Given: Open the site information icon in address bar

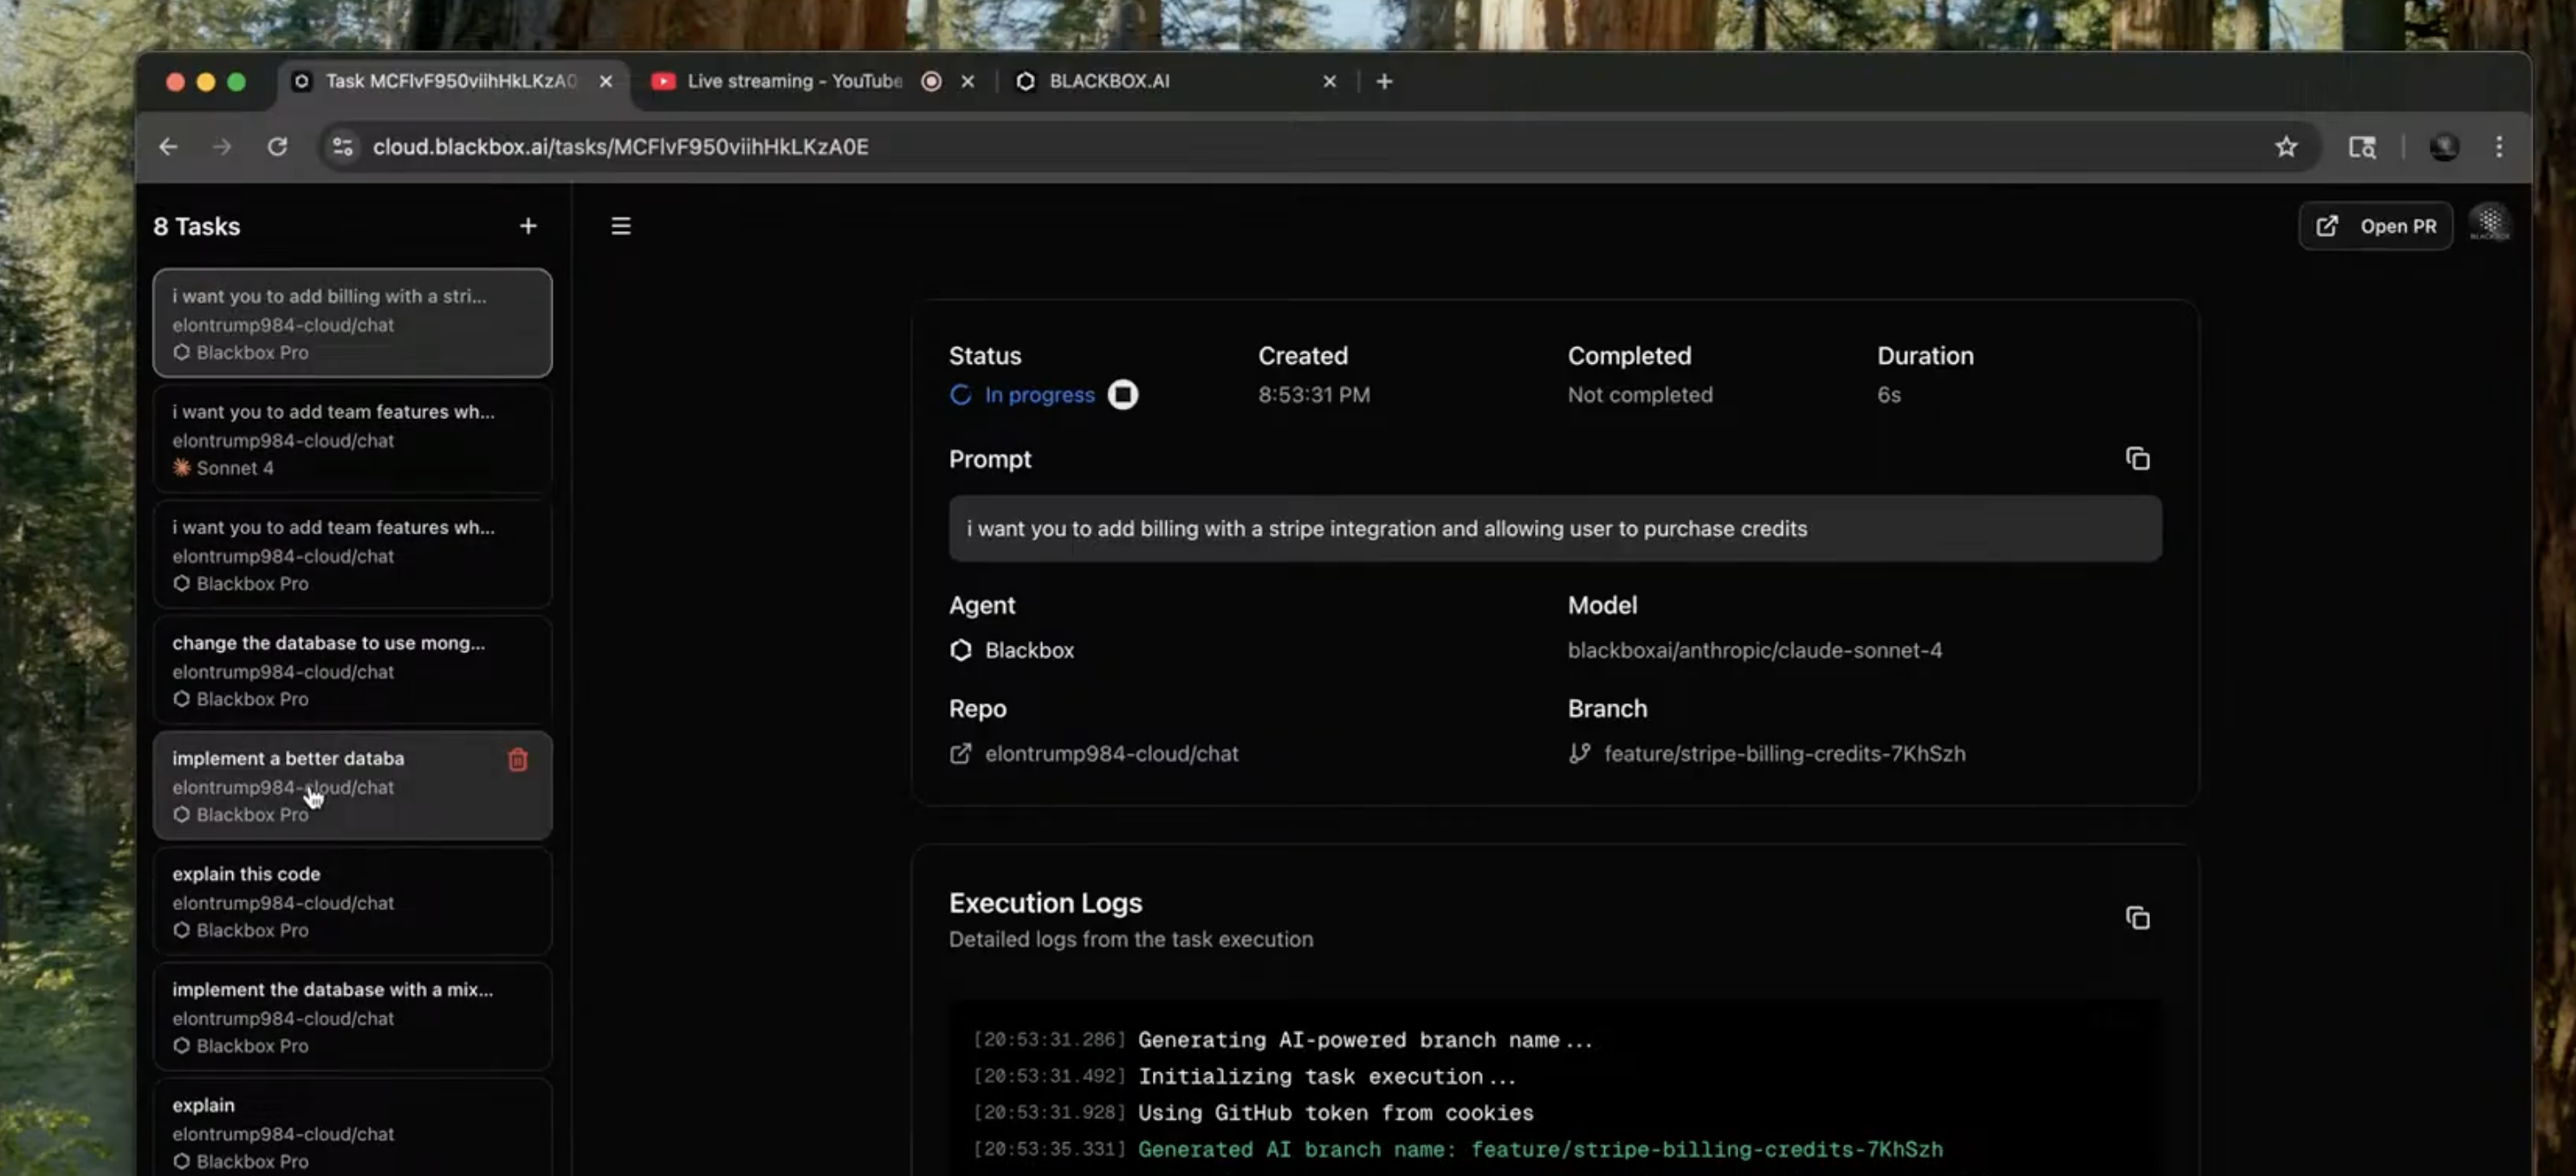Looking at the screenshot, I should [343, 147].
